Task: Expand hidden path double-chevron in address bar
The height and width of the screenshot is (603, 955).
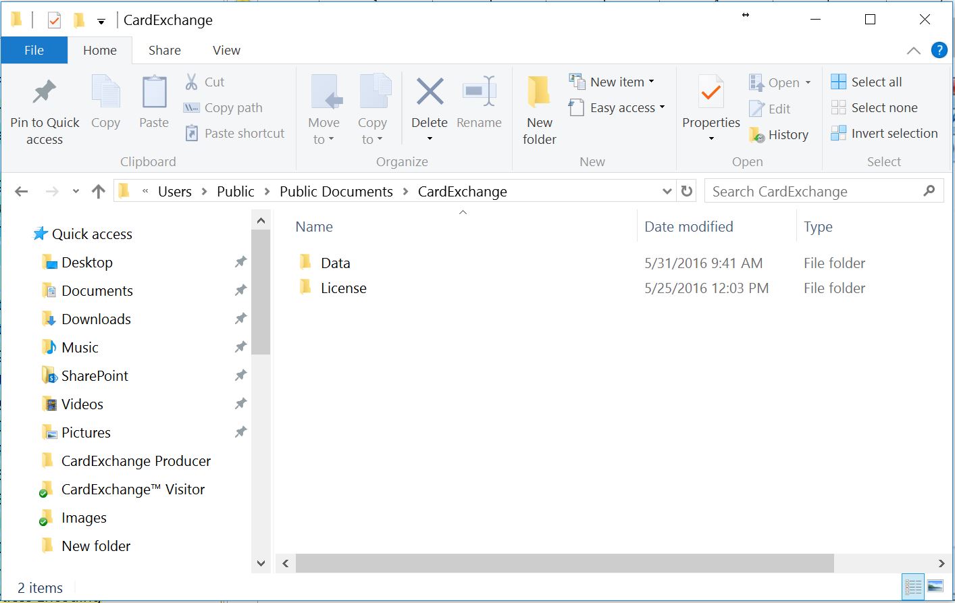Action: click(145, 192)
